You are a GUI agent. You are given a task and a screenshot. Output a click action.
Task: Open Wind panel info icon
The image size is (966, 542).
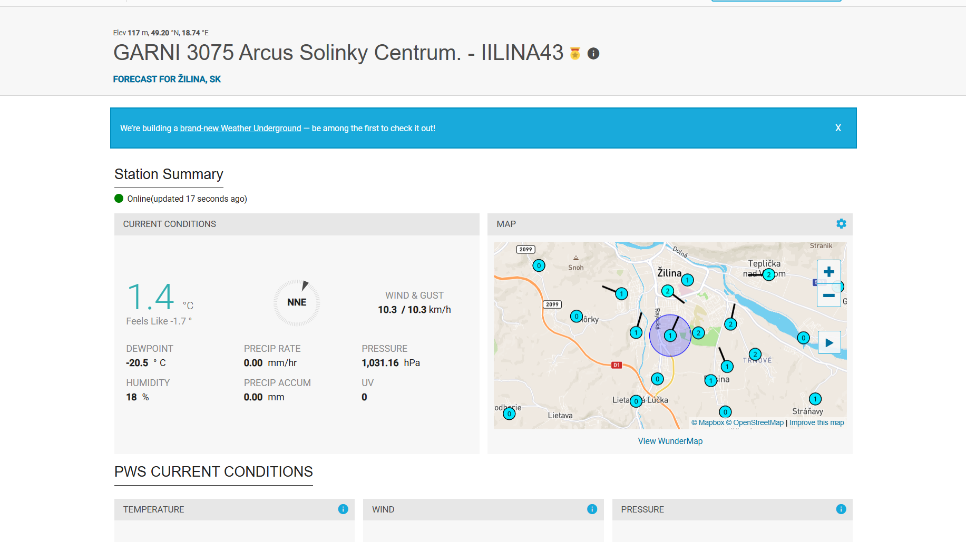coord(592,509)
